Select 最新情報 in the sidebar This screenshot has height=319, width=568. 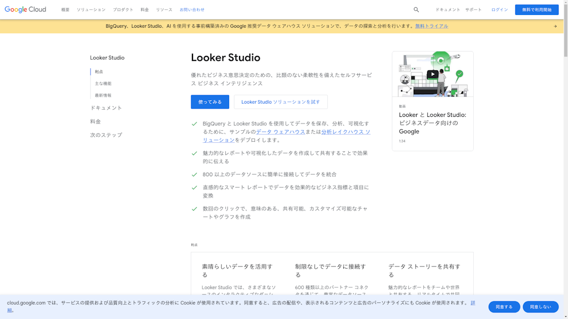pos(103,95)
